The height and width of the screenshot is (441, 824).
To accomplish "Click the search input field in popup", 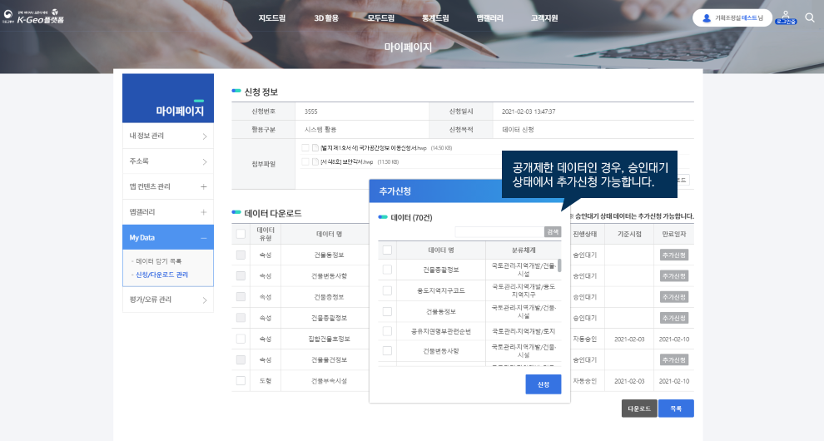I will [499, 231].
